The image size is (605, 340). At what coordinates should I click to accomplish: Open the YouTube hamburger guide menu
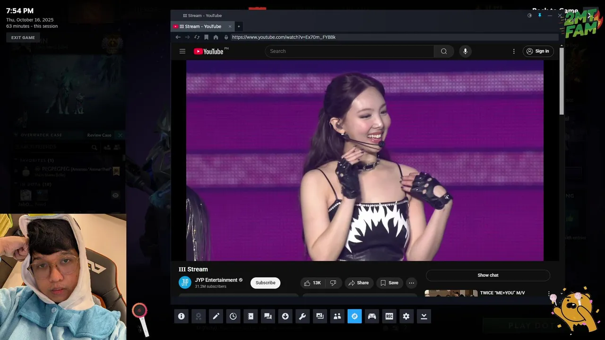182,51
